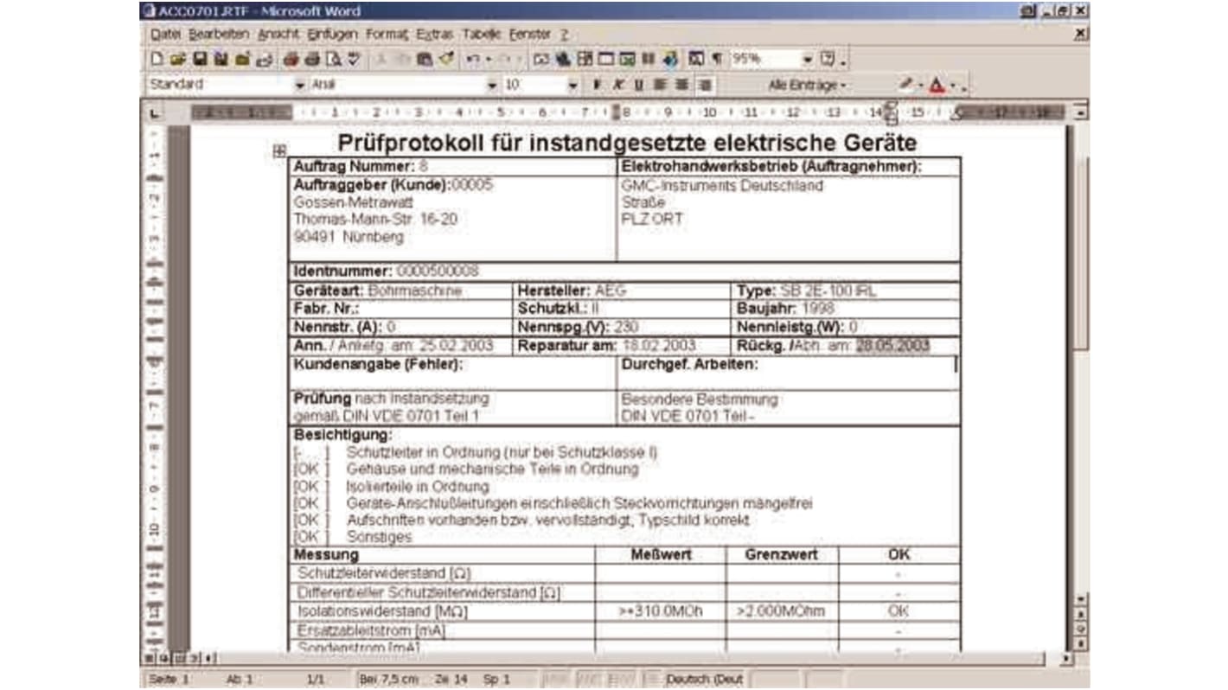
Task: Open the Format menu
Action: (x=387, y=35)
